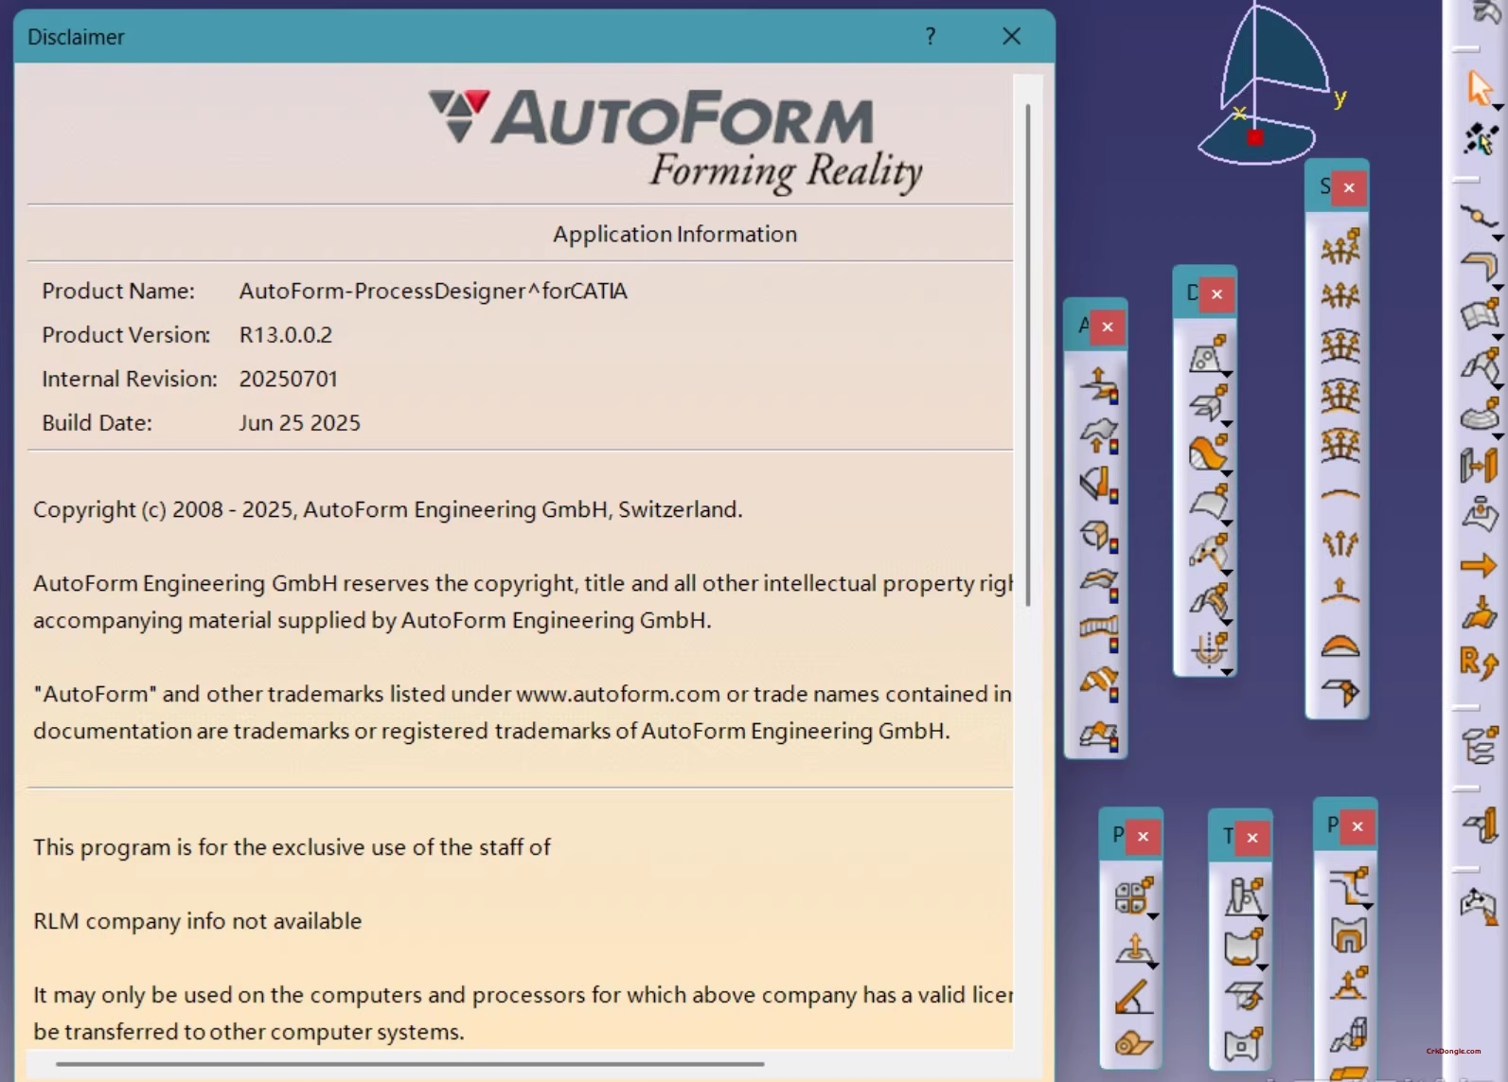Click the surface with move-arrows icon
The width and height of the screenshot is (1508, 1082).
1480,906
